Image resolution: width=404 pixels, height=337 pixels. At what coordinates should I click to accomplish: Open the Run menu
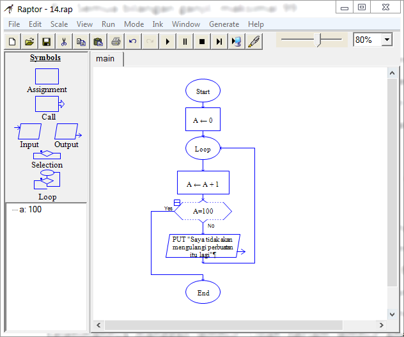coord(108,24)
